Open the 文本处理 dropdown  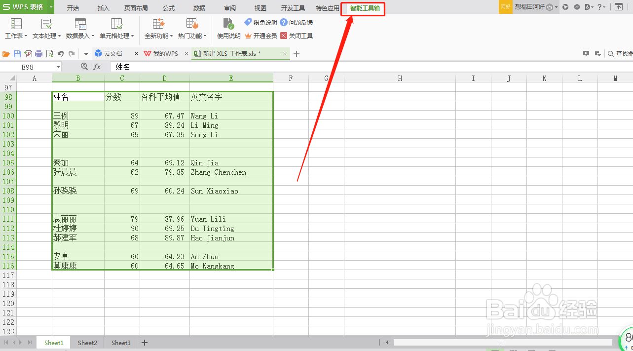[46, 29]
